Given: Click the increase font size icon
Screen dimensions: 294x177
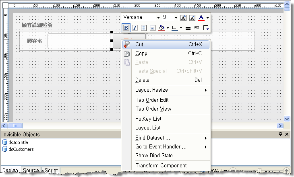Looking at the screenshot, I should point(183,18).
